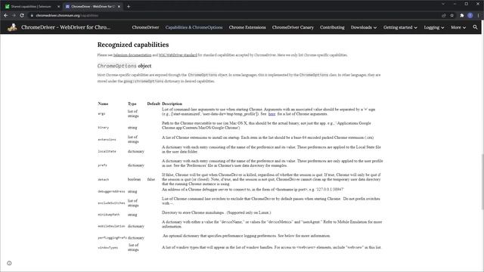484x272 pixels.
Task: Click the 'detach' capability name
Action: pos(104,179)
